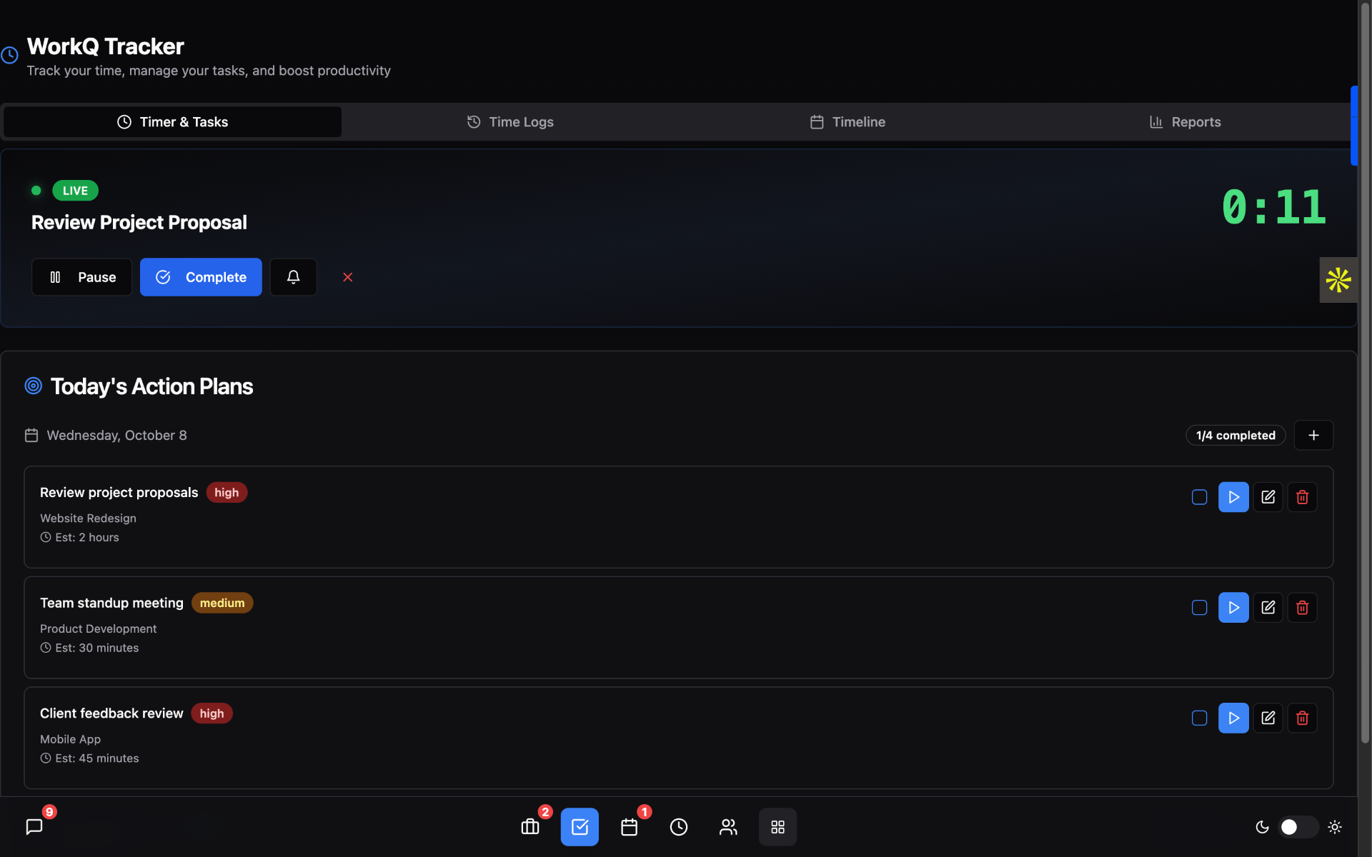
Task: Cancel the live timer with red X
Action: pos(348,277)
